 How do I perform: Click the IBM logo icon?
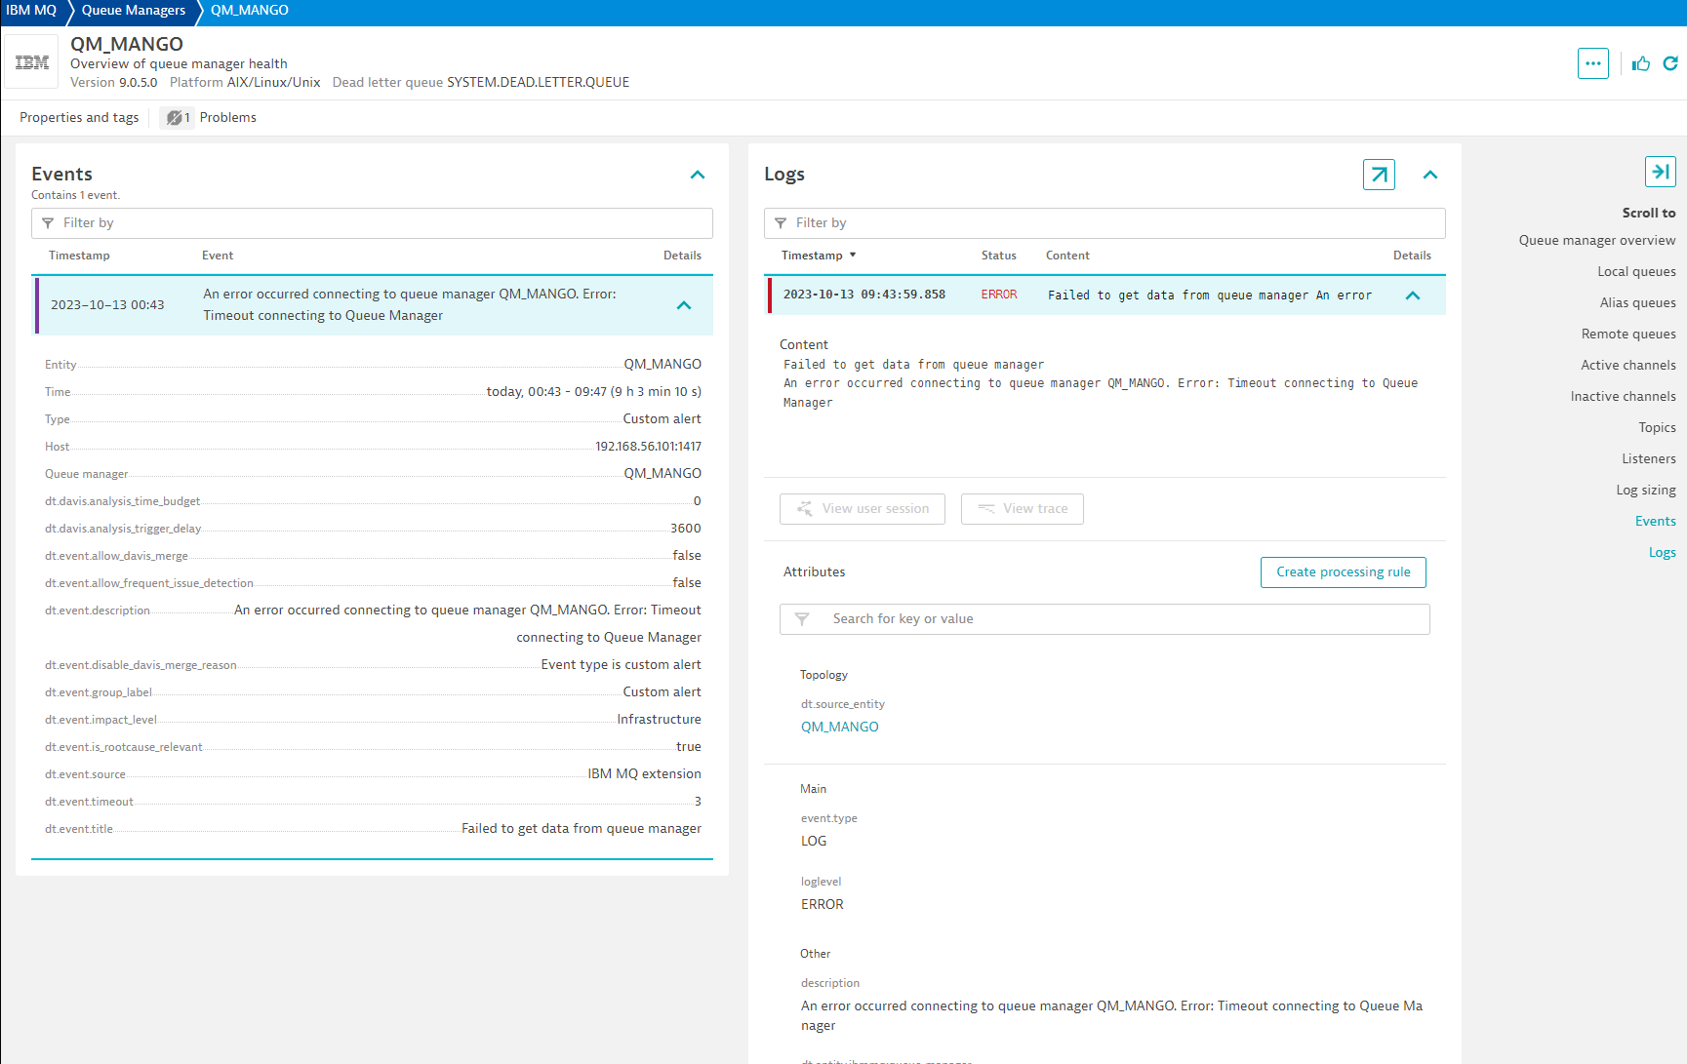tap(32, 63)
